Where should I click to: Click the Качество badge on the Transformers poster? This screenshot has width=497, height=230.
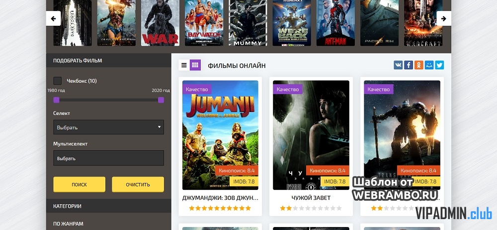pos(378,89)
